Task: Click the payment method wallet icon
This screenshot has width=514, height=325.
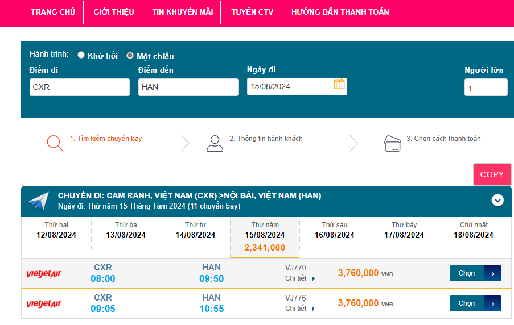Action: [x=393, y=143]
